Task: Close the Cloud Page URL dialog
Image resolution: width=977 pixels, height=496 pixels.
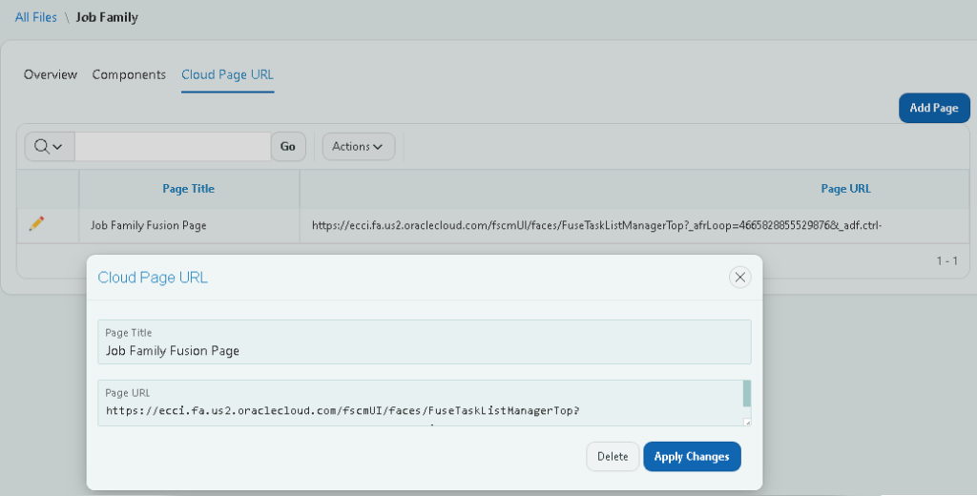Action: (x=739, y=278)
